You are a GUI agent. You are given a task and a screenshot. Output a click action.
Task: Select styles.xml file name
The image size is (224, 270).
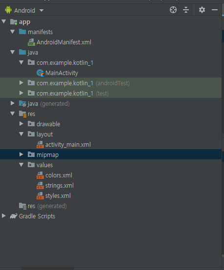click(58, 196)
